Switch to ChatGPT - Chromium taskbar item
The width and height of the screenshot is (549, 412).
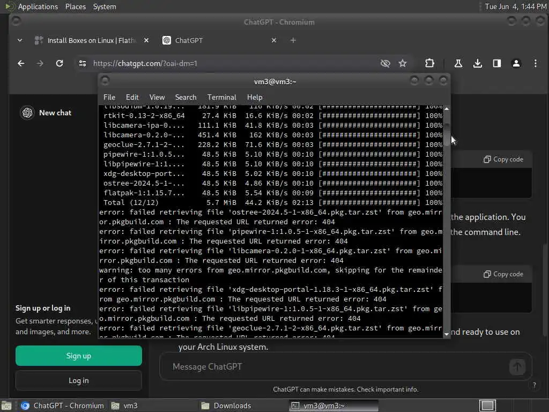click(x=62, y=406)
